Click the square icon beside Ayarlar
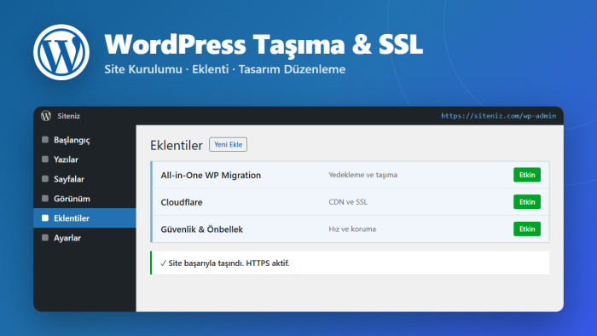 [45, 237]
